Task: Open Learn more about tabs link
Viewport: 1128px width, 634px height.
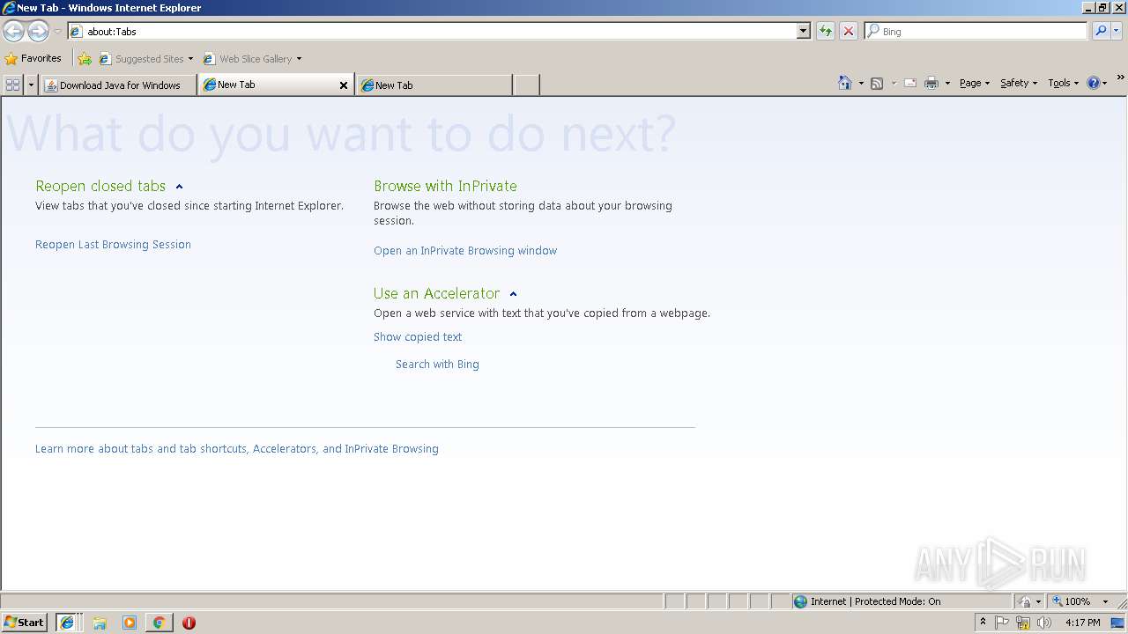Action: (237, 449)
